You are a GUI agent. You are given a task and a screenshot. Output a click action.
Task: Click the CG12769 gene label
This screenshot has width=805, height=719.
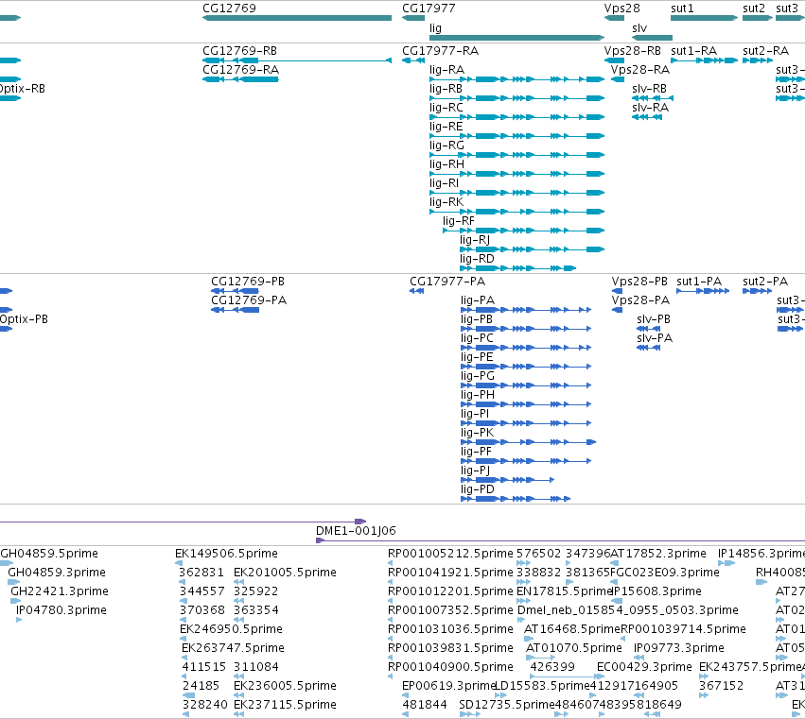[229, 9]
